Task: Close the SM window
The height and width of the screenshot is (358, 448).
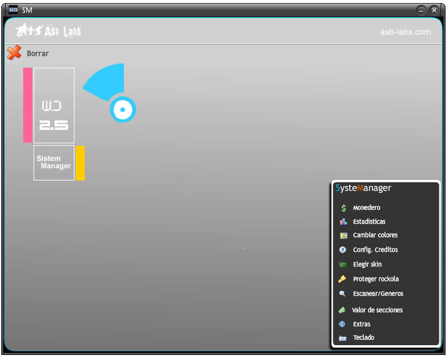Action: pyautogui.click(x=435, y=10)
